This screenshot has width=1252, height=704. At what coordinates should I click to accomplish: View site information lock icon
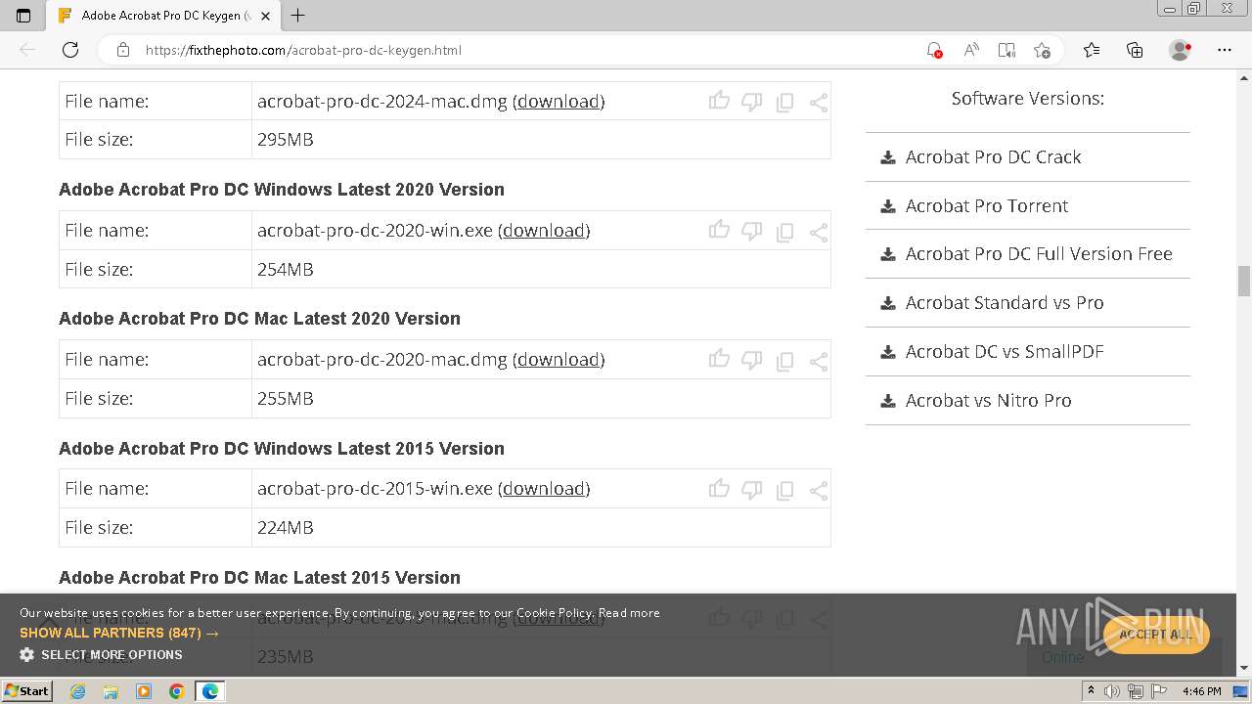(123, 50)
